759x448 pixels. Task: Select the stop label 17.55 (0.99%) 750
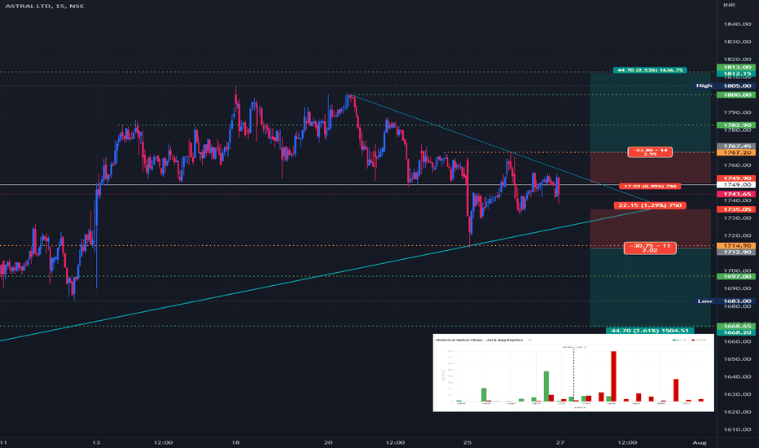(x=650, y=186)
